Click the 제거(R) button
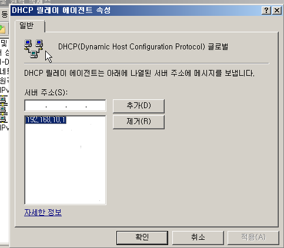284x248 pixels. click(139, 122)
